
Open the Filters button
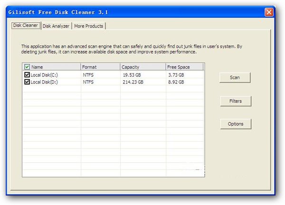pyautogui.click(x=236, y=101)
